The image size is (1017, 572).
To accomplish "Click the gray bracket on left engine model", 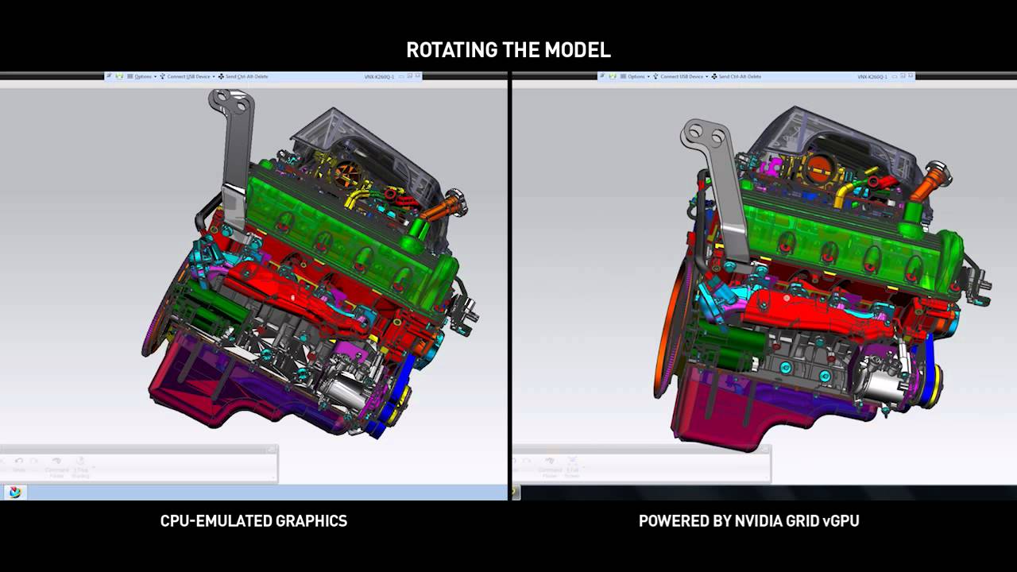I will (234, 159).
